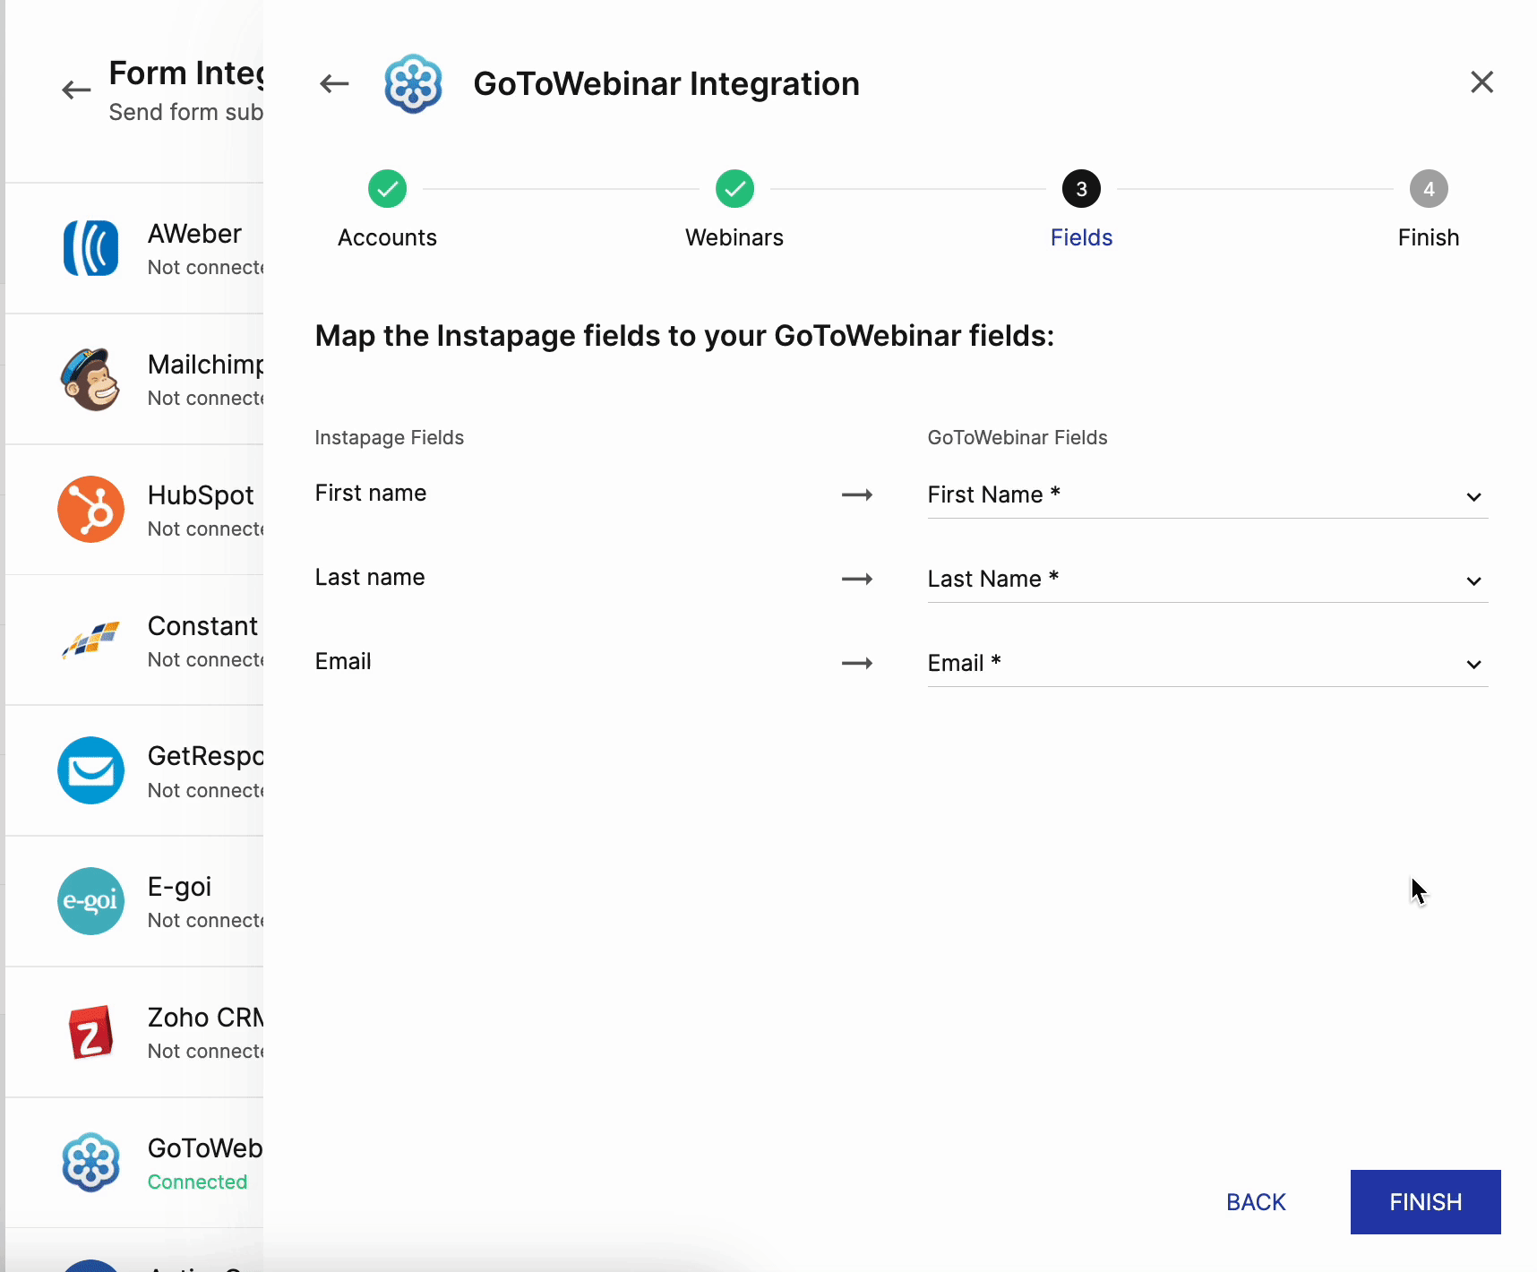Select the Mailchimp monkey icon
This screenshot has width=1537, height=1272.
[x=90, y=379]
